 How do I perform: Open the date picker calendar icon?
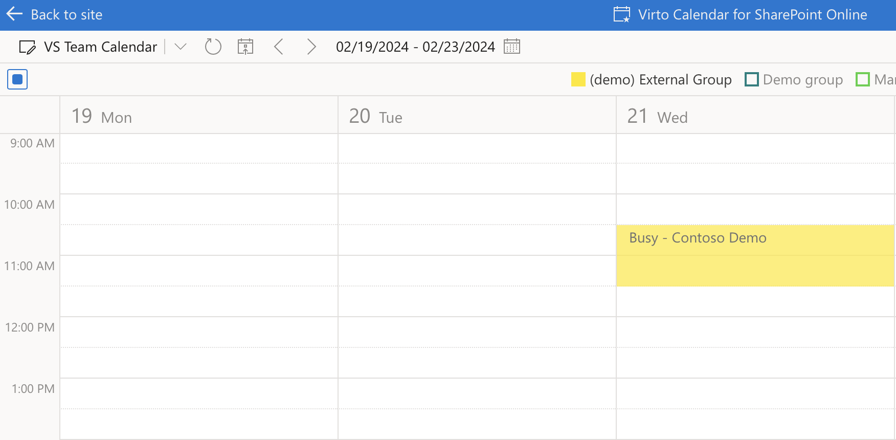pos(511,46)
